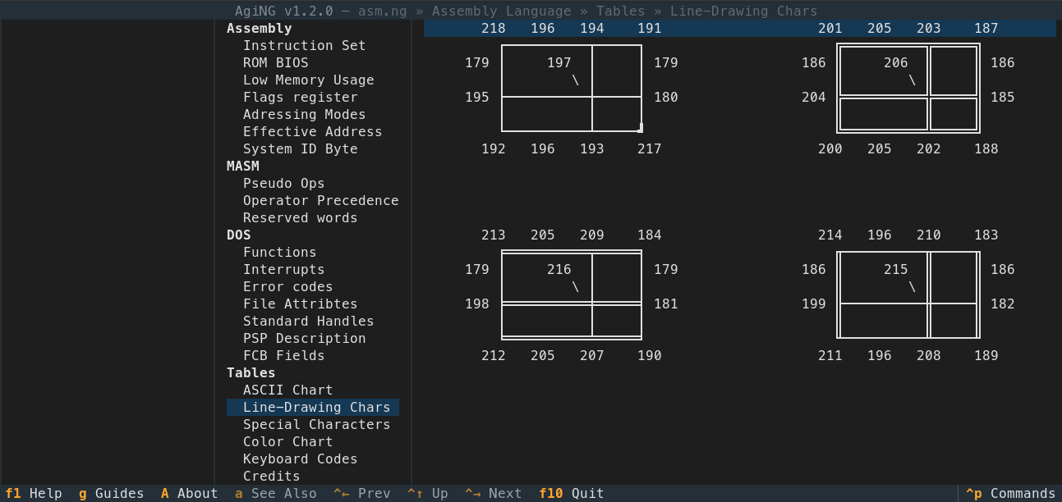Select Operator Precedence entry
The height and width of the screenshot is (502, 1062).
pyautogui.click(x=321, y=201)
